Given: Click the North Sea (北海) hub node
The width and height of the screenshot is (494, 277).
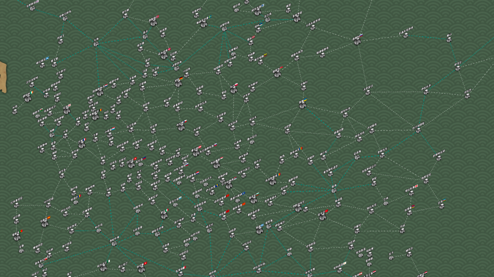Looking at the screenshot, I should 96,44.
